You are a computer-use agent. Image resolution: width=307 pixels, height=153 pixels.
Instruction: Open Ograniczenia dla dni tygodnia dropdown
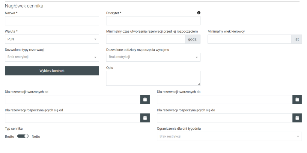(229, 137)
